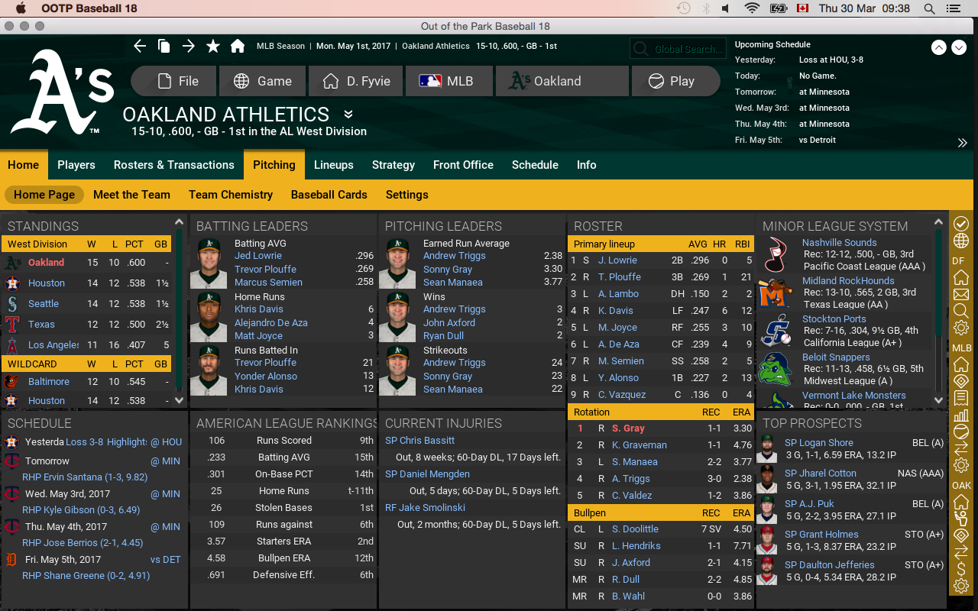978x611 pixels.
Task: Open the Play menu button
Action: [675, 81]
